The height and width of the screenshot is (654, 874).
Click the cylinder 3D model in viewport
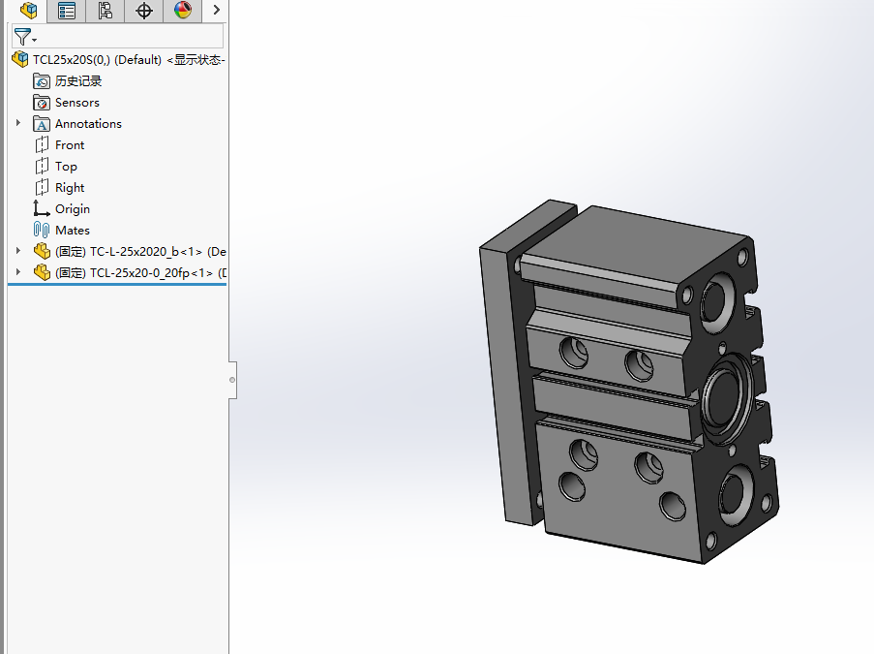click(629, 382)
